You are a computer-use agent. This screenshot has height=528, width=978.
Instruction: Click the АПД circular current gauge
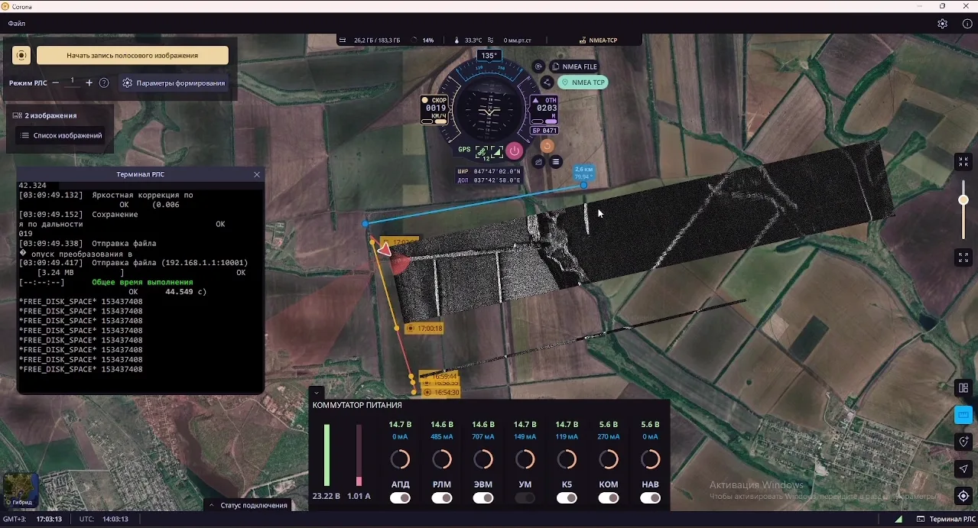(400, 459)
